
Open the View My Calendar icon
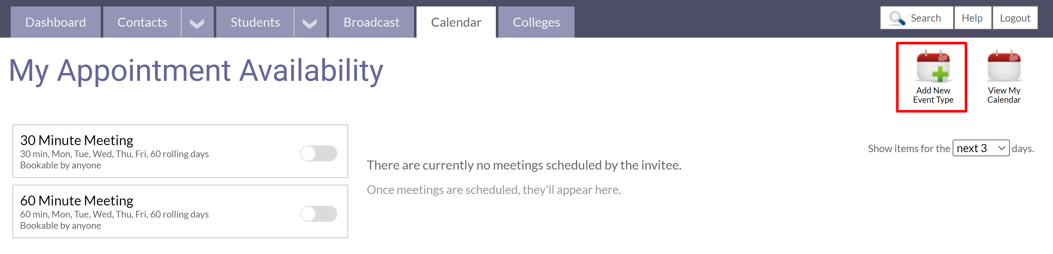click(x=1003, y=67)
